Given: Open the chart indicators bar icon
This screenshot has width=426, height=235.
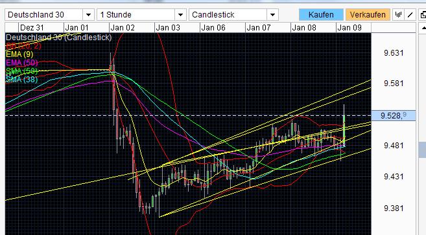Looking at the screenshot, I should [x=398, y=15].
